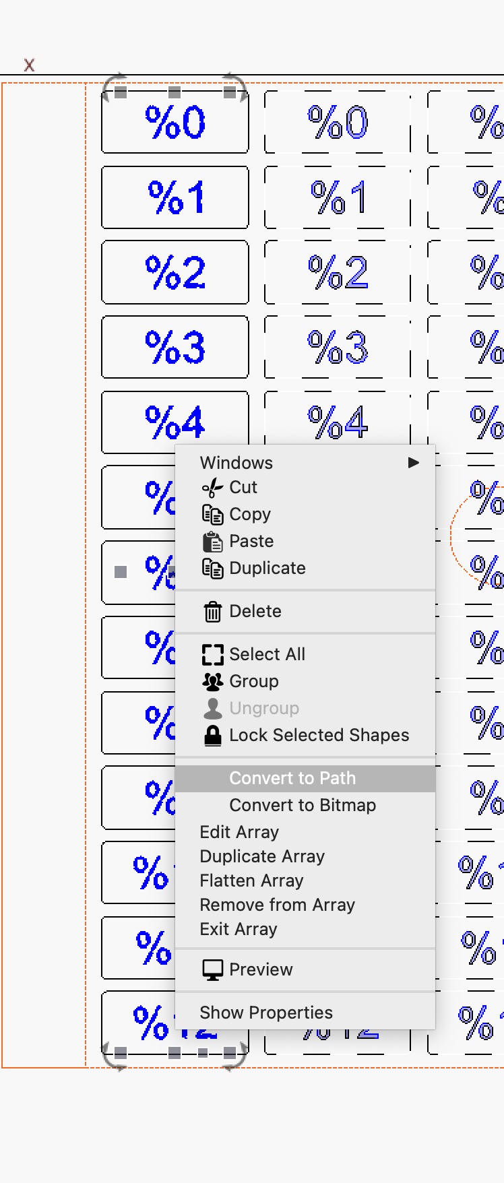
Task: Select Duplicate Array menu entry
Action: [x=305, y=856]
